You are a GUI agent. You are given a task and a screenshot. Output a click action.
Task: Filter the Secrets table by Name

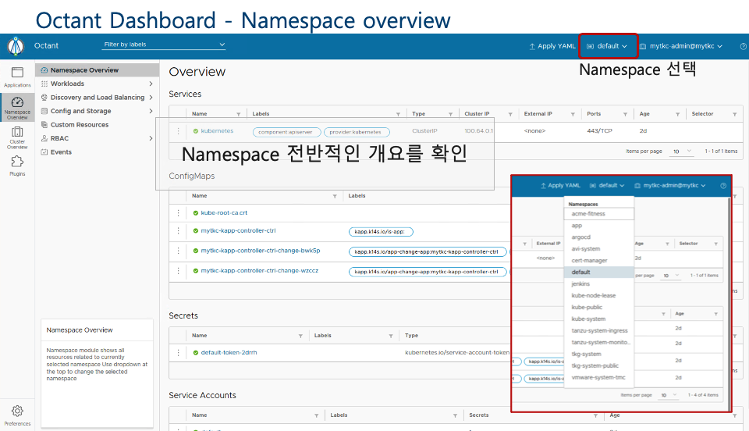(x=300, y=336)
